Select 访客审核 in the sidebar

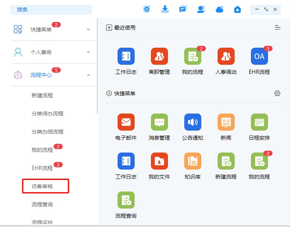[42, 186]
